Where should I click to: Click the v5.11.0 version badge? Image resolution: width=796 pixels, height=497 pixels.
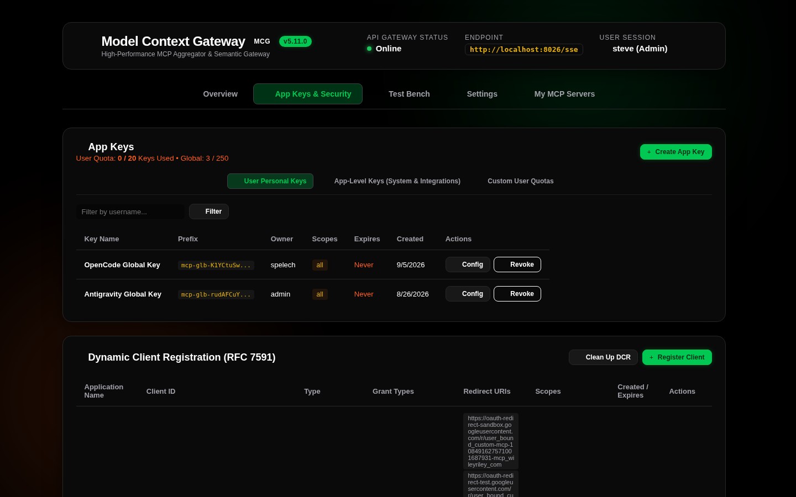pyautogui.click(x=295, y=41)
